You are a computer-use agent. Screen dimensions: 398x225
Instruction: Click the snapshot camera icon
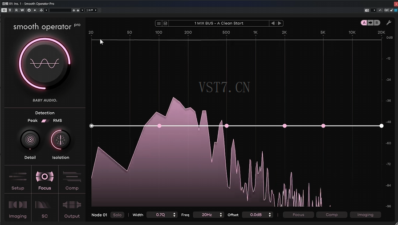[x=367, y=10]
